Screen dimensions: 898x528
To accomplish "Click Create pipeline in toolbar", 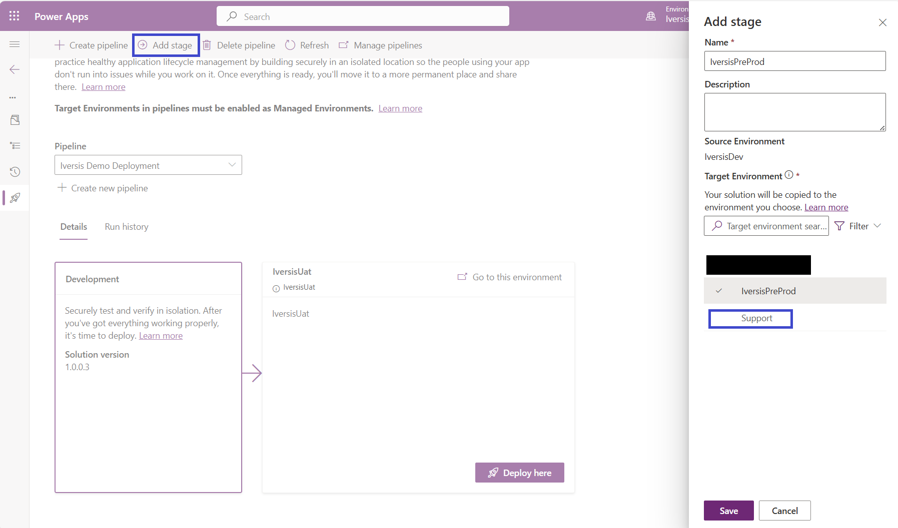I will 91,45.
